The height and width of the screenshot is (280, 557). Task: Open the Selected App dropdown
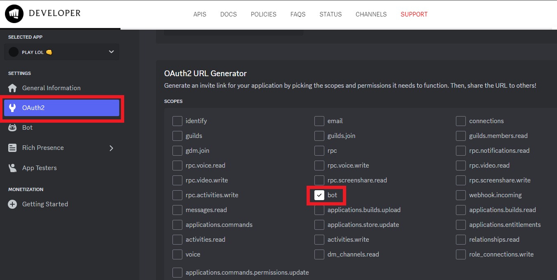click(62, 52)
